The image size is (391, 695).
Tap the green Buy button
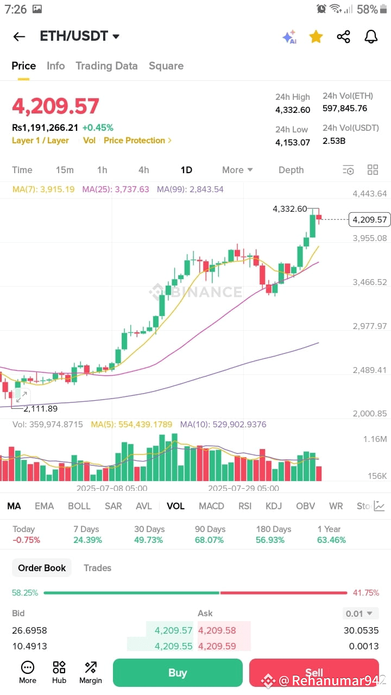click(178, 673)
